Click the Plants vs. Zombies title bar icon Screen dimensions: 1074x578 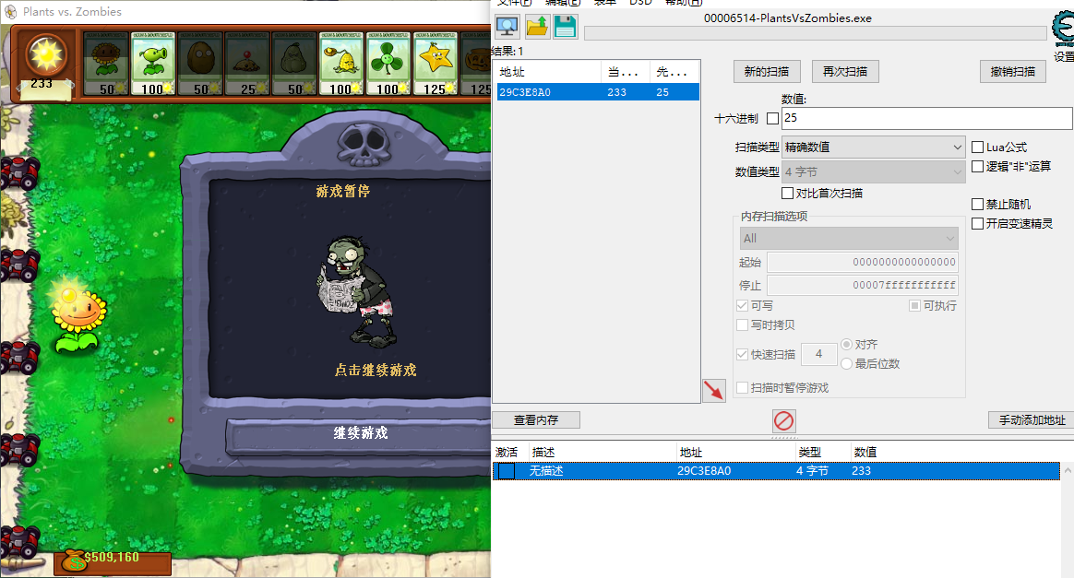tap(10, 12)
